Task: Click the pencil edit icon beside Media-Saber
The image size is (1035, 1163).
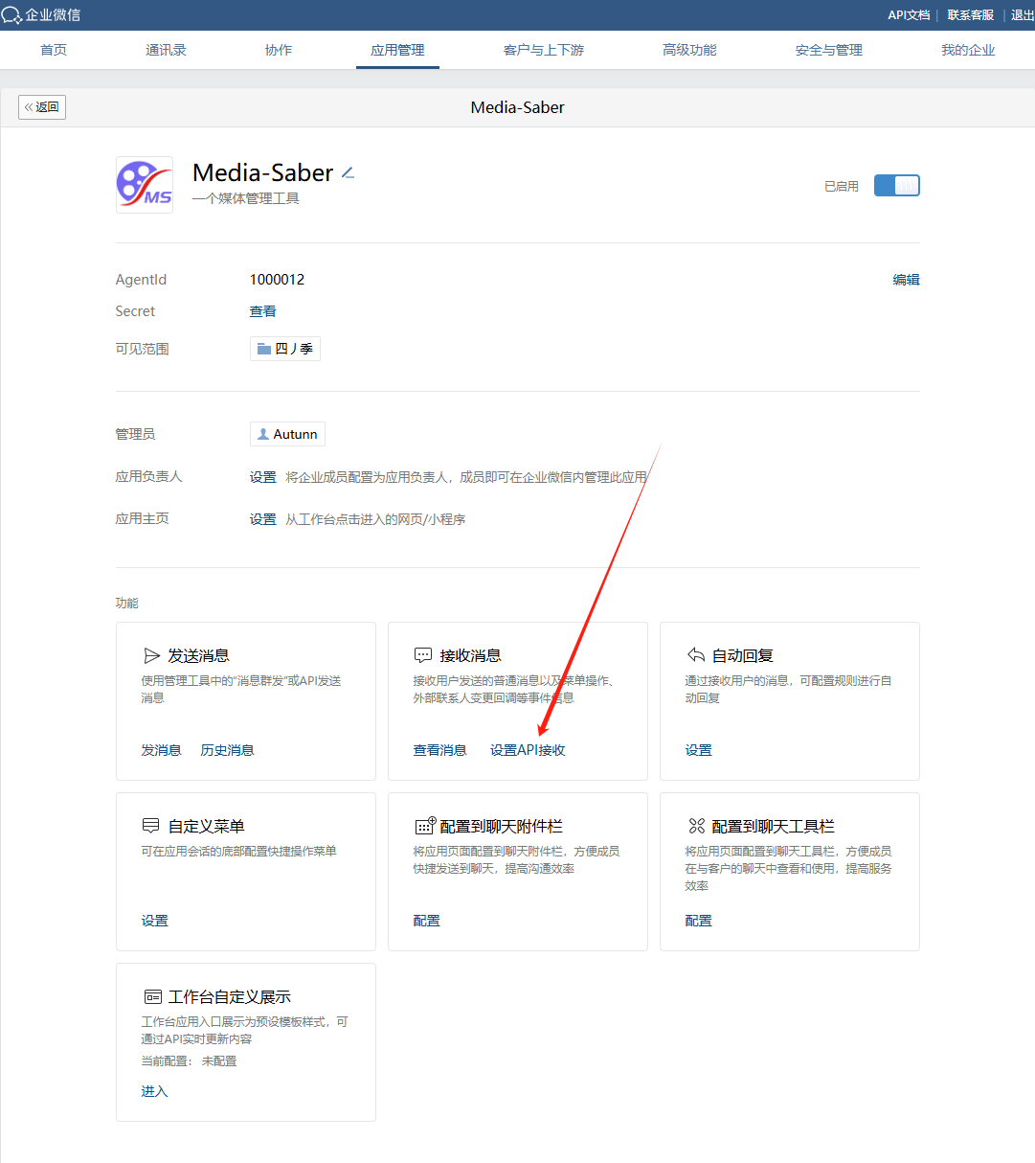Action: pos(349,173)
